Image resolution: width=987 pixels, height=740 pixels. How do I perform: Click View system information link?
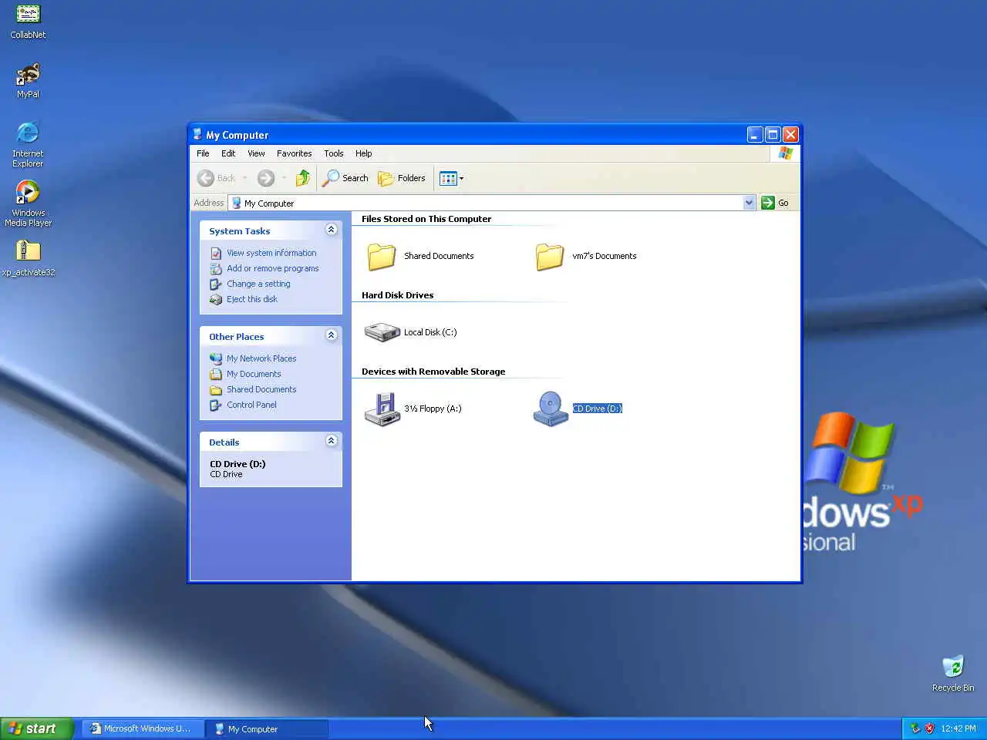coord(271,253)
